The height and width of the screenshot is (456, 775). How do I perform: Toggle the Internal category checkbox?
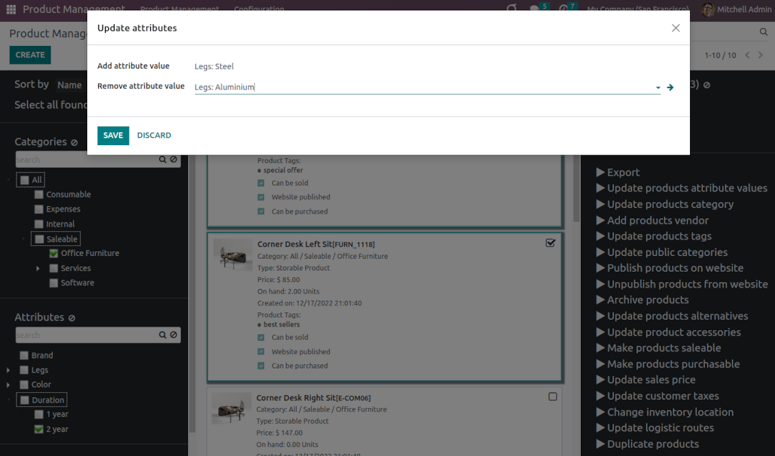39,224
